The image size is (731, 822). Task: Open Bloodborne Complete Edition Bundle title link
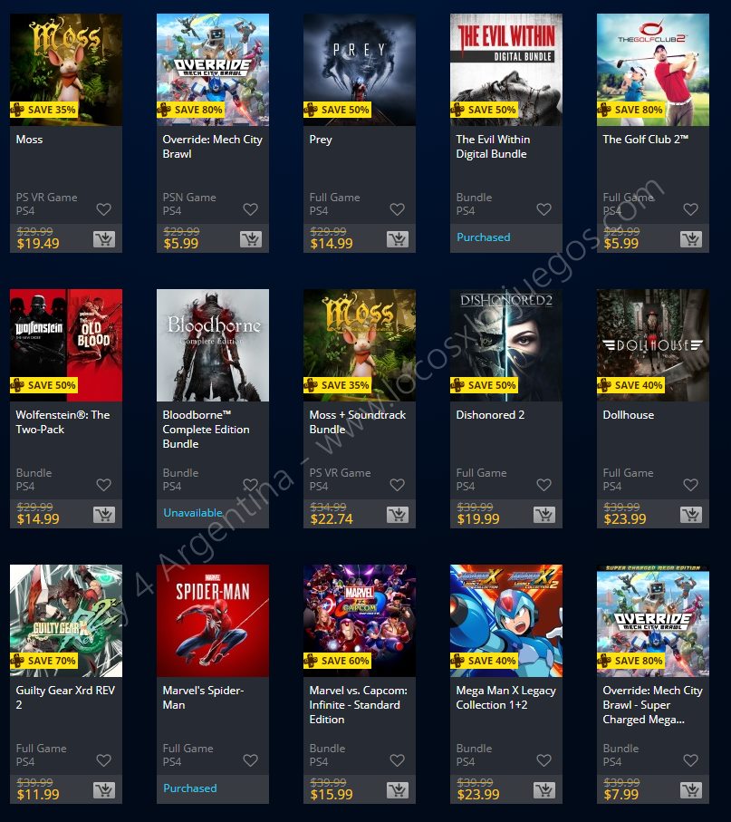[x=206, y=430]
